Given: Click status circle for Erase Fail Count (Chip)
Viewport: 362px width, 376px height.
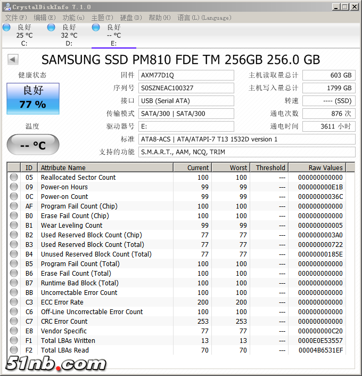Looking at the screenshot, I should point(14,215).
